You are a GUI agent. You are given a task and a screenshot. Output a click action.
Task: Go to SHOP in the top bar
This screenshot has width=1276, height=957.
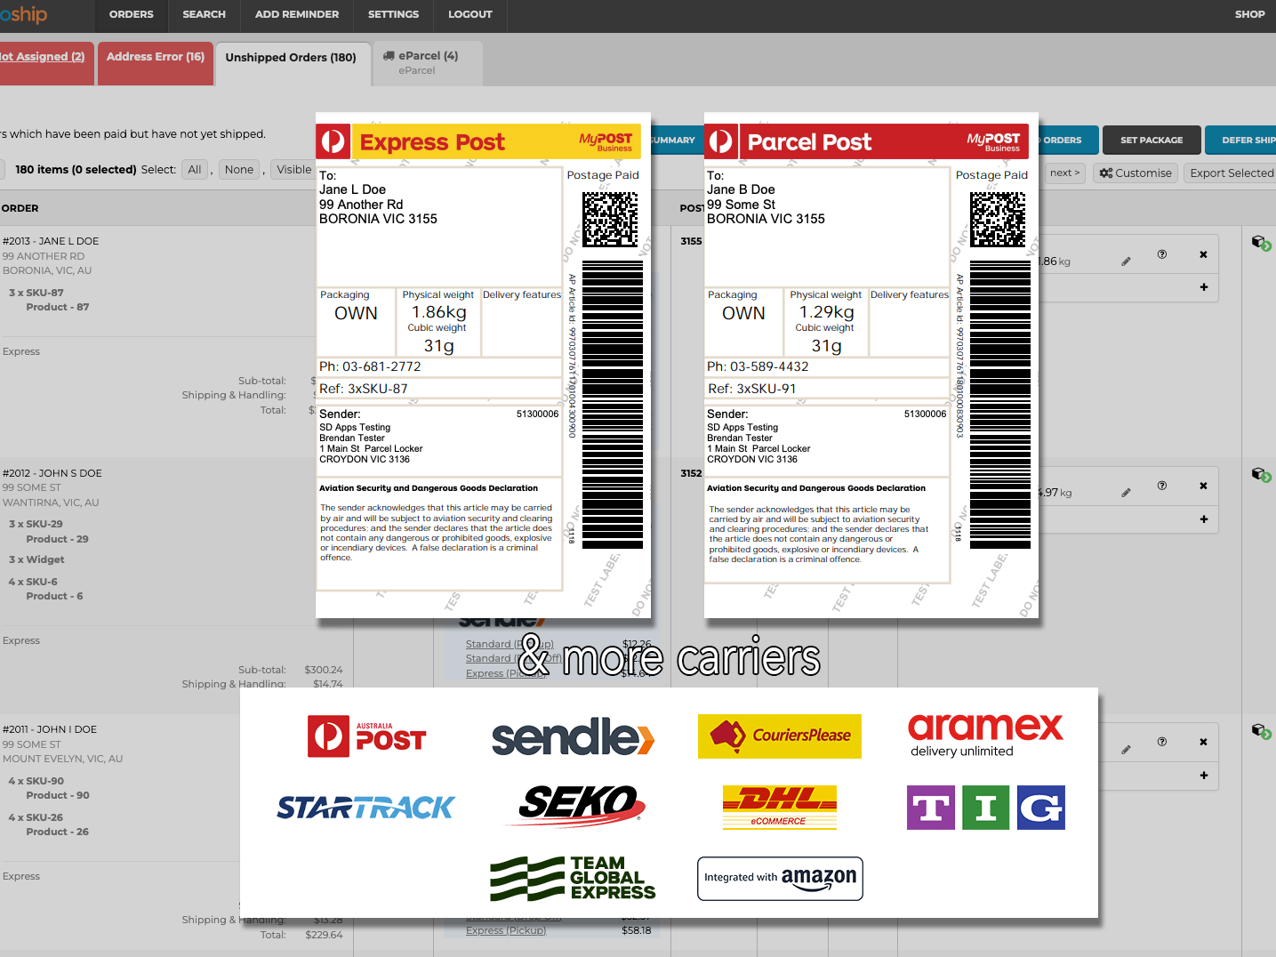1249,14
